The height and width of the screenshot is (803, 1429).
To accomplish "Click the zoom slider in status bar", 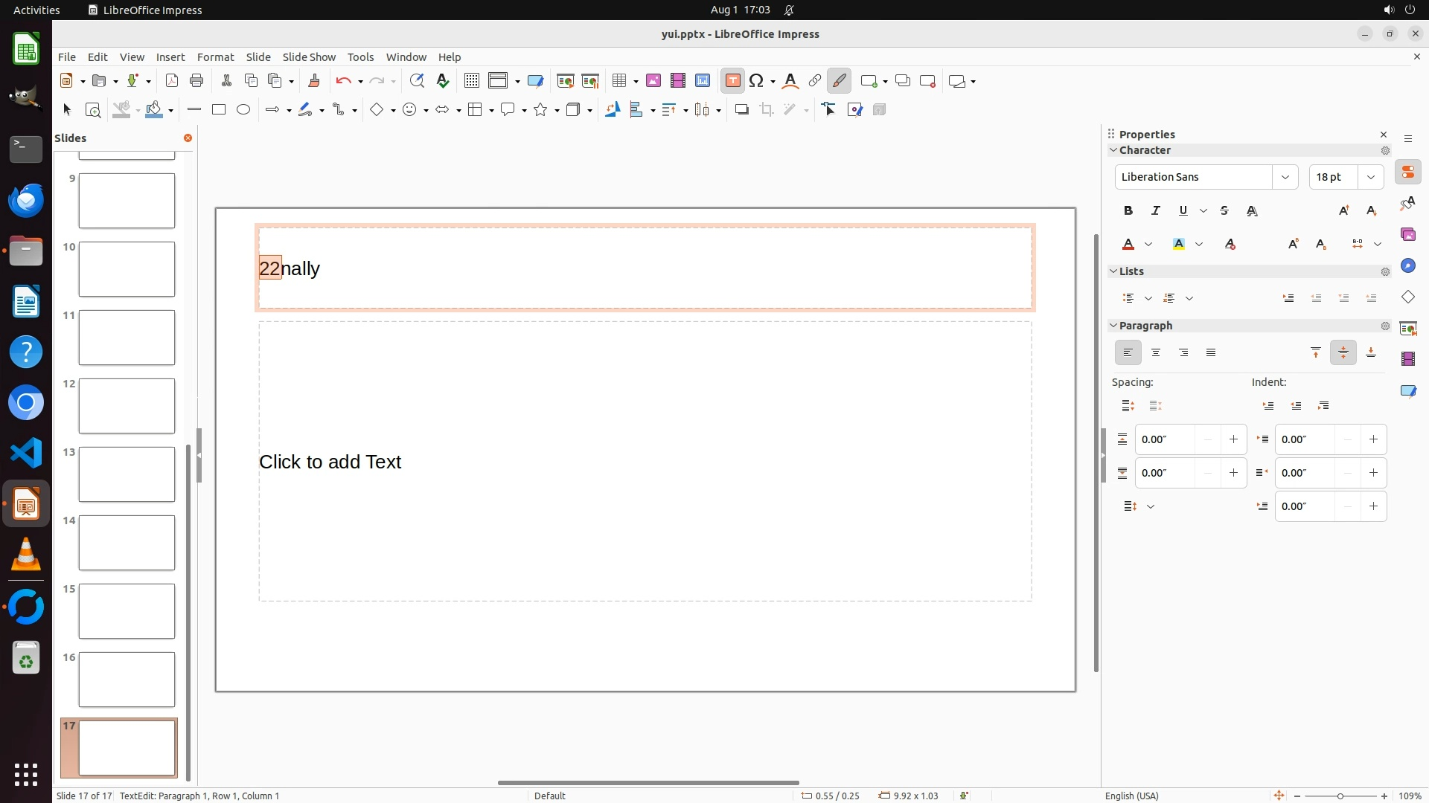I will point(1340,796).
